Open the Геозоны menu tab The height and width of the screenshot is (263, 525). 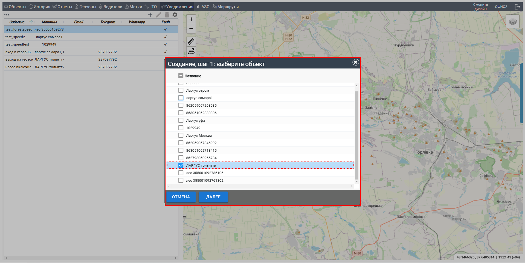(x=86, y=7)
